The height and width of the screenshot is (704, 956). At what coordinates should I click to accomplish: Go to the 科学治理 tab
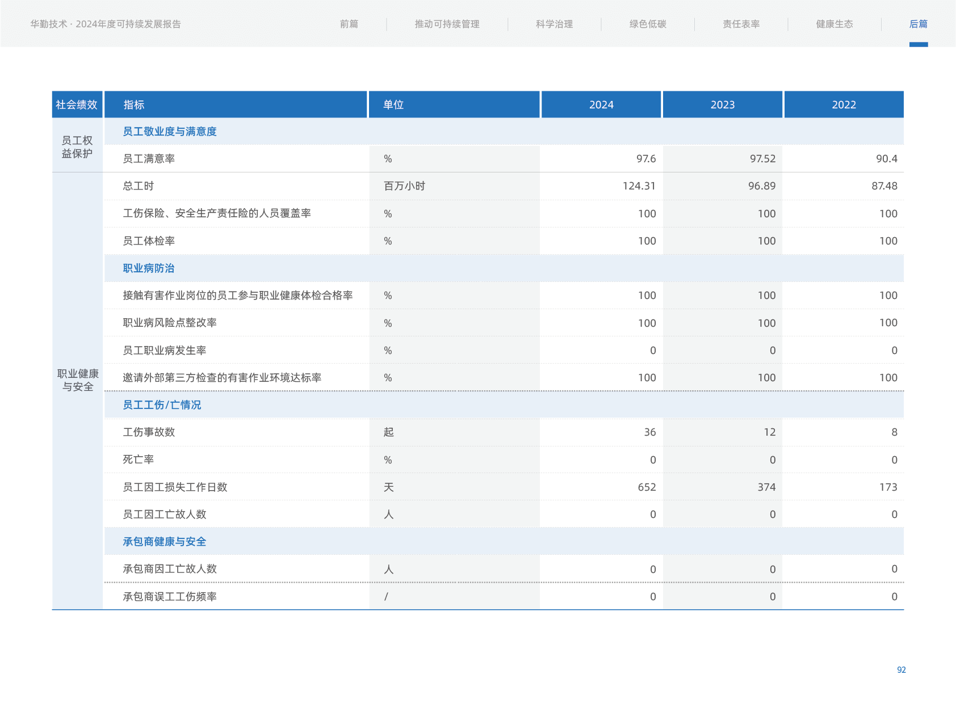(554, 24)
